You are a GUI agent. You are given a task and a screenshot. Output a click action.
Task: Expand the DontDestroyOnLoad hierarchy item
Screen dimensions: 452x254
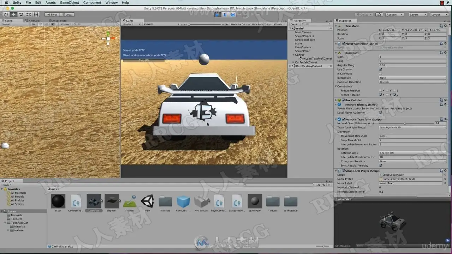point(290,66)
